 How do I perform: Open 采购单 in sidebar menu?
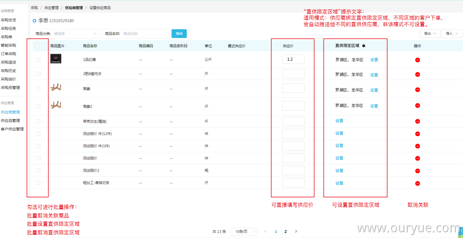point(6,37)
